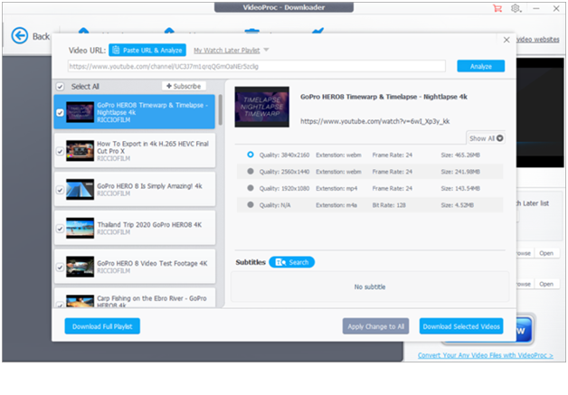Click the subtitle search magnifier icon
Viewport: 568px width, 395px height.
point(280,262)
